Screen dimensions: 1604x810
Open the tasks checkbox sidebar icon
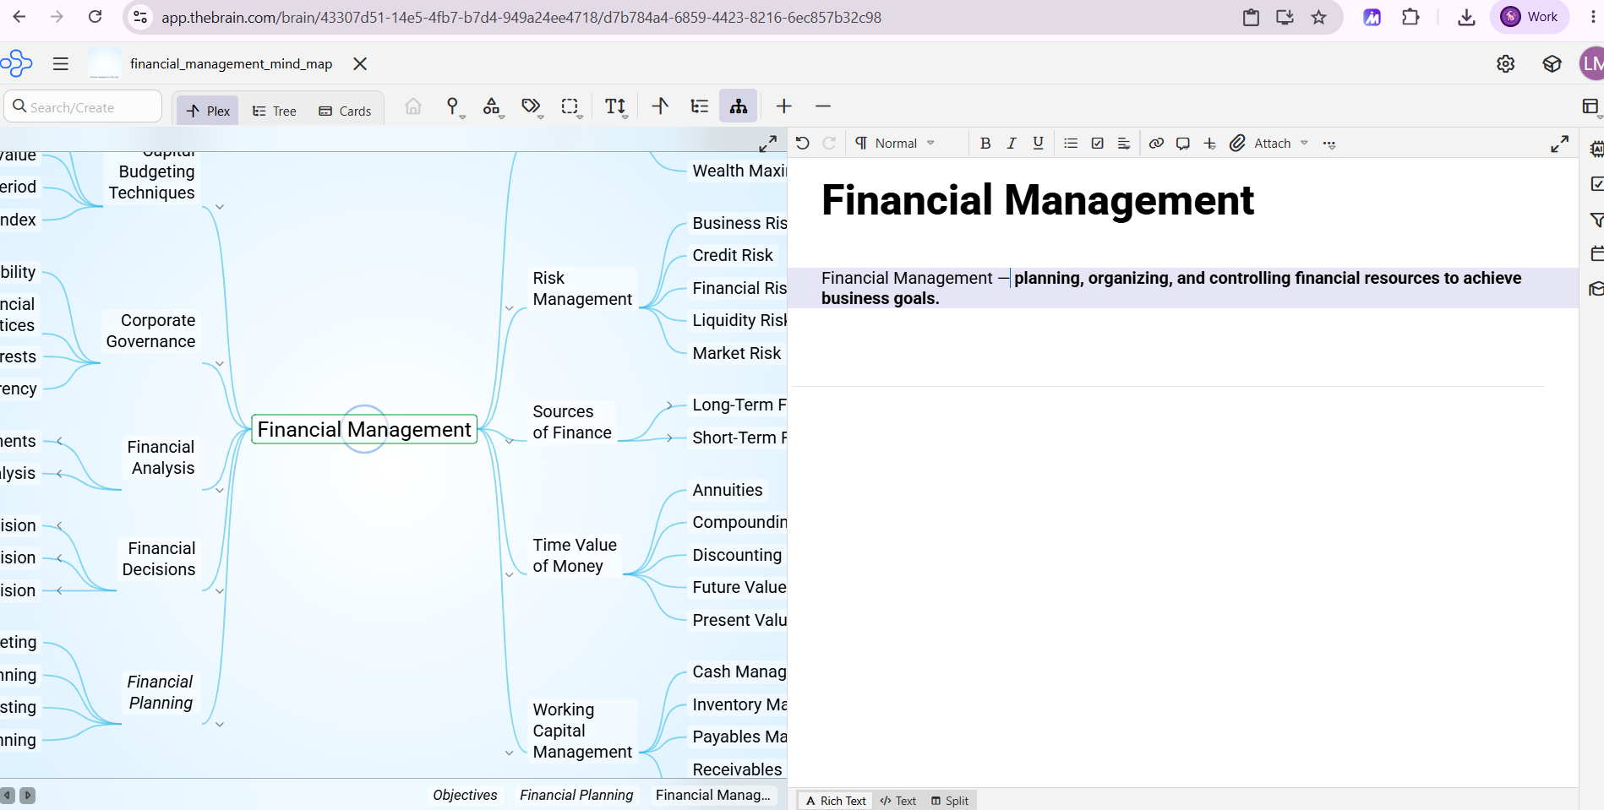pos(1596,184)
